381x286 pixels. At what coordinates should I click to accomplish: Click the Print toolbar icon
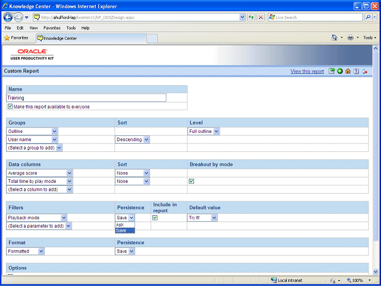(x=351, y=38)
